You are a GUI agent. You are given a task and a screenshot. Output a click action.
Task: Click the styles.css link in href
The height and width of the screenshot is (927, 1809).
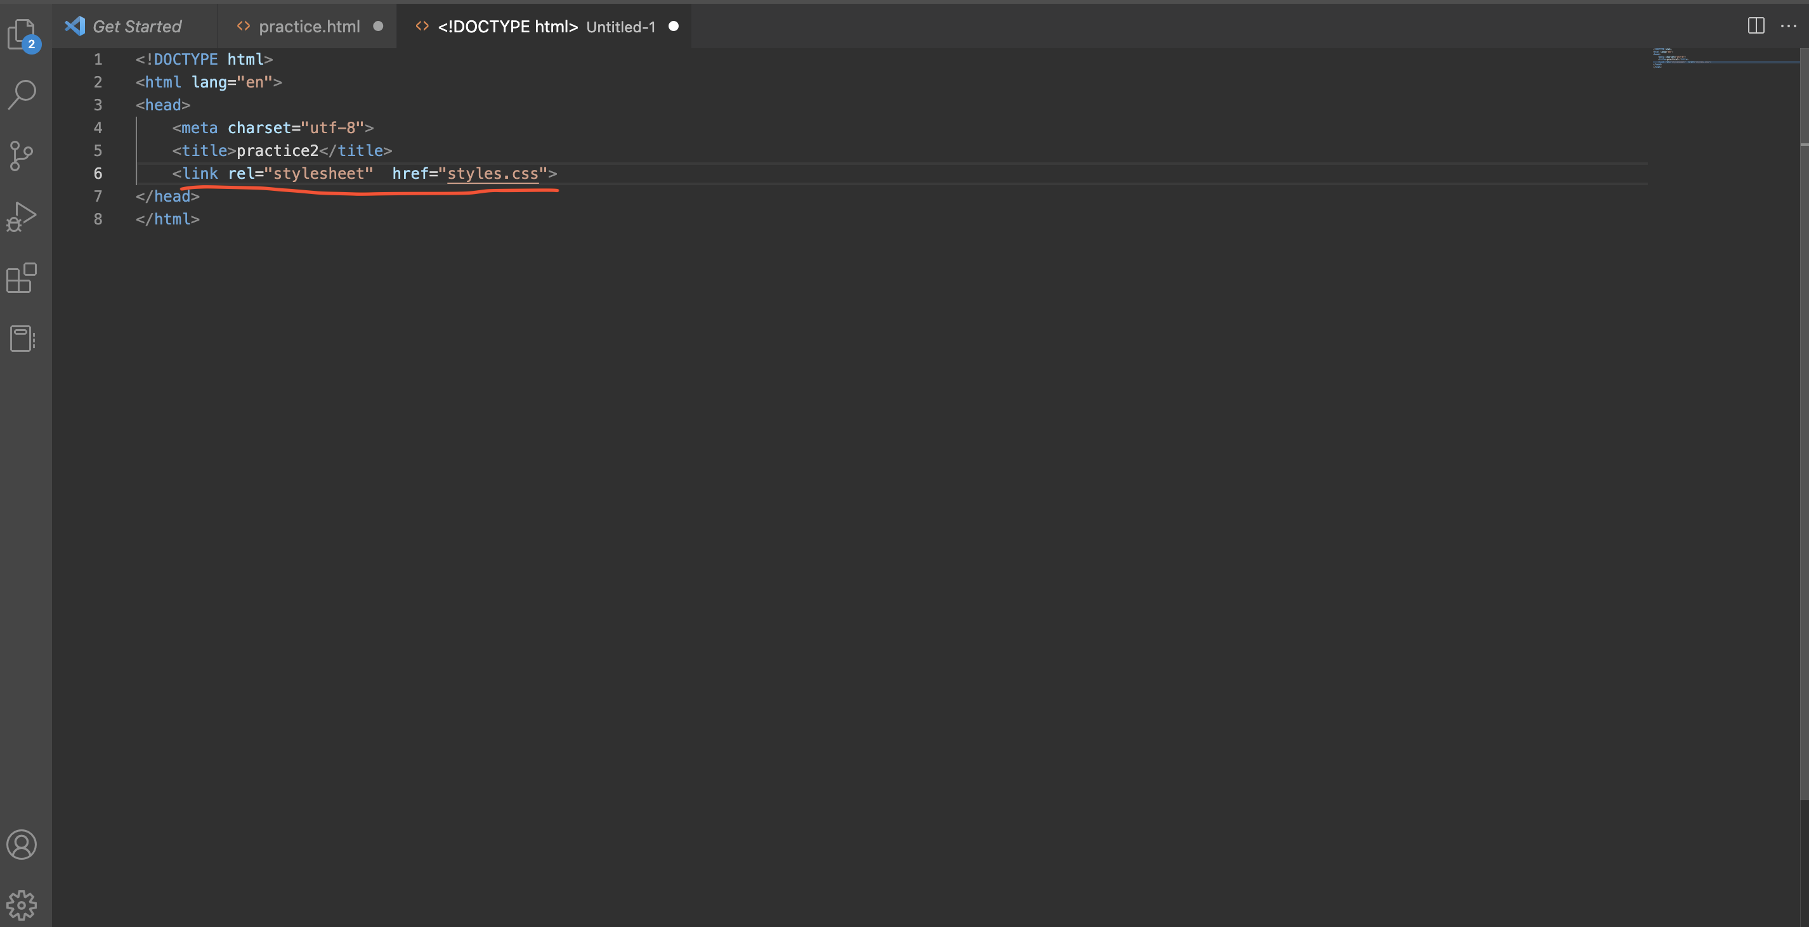[x=493, y=173]
